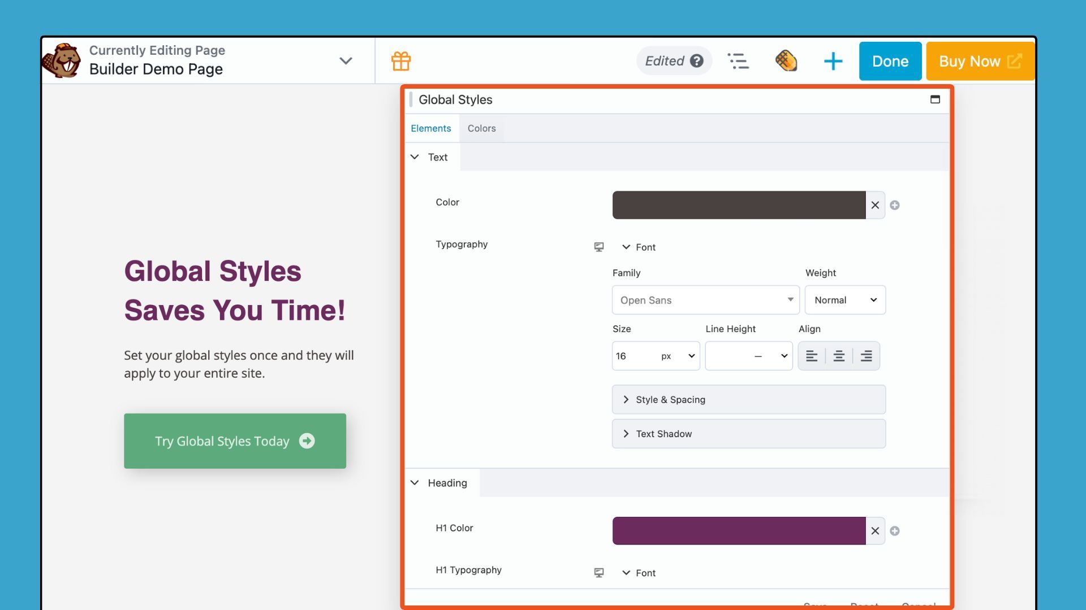The width and height of the screenshot is (1086, 610).
Task: Open the outline panel icon in toolbar
Action: click(x=739, y=61)
